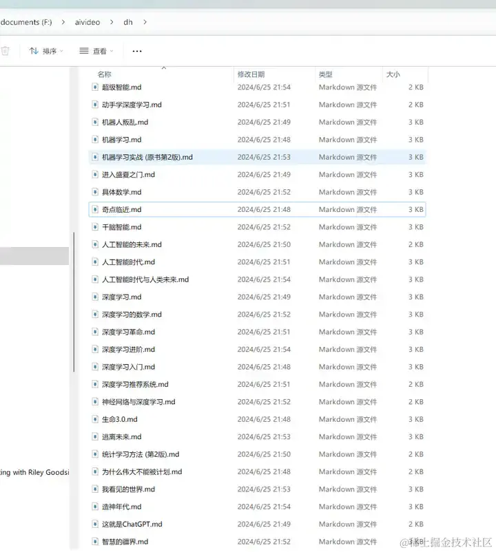Open Riley Goodside item in navigation pane
This screenshot has width=496, height=552.
coord(34,472)
